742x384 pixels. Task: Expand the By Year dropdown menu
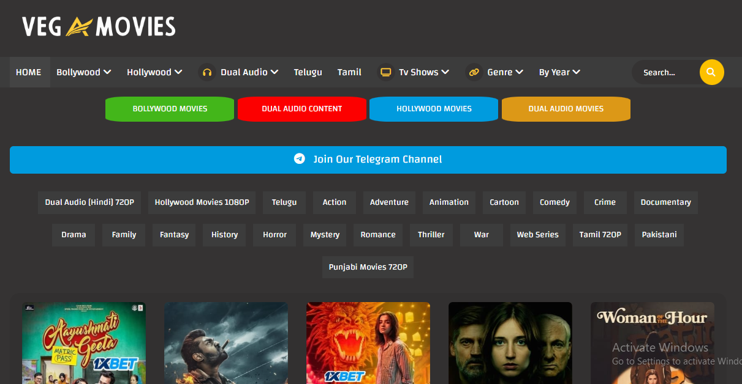click(x=559, y=72)
